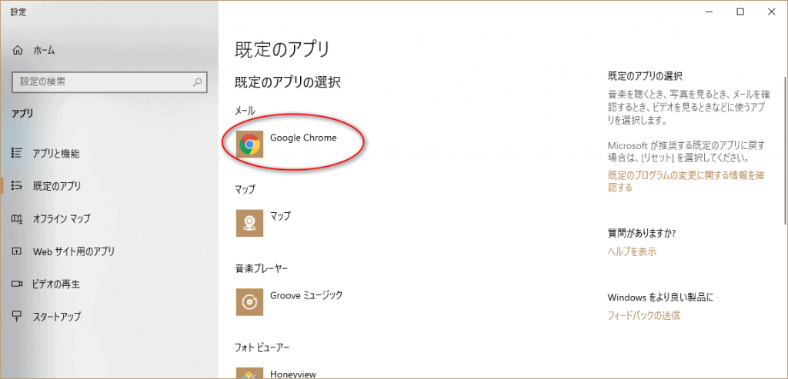The height and width of the screenshot is (379, 788).
Task: Click the スタートアップ sidebar icon
Action: pos(18,317)
